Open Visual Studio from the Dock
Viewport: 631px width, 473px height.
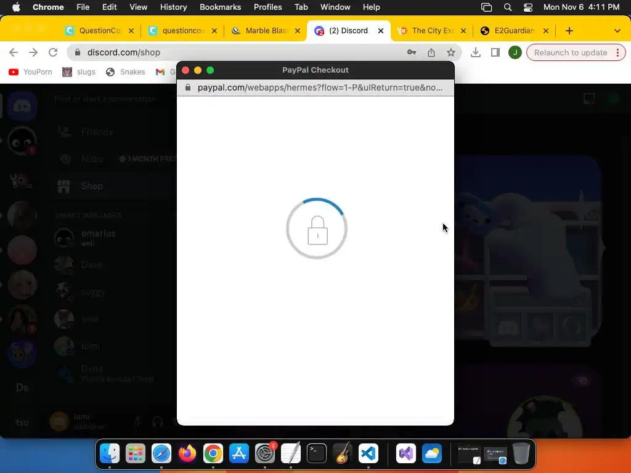[x=405, y=453]
